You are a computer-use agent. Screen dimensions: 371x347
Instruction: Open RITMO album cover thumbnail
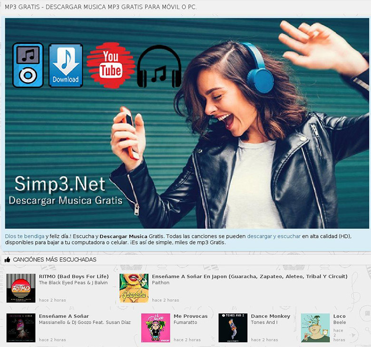(x=21, y=288)
